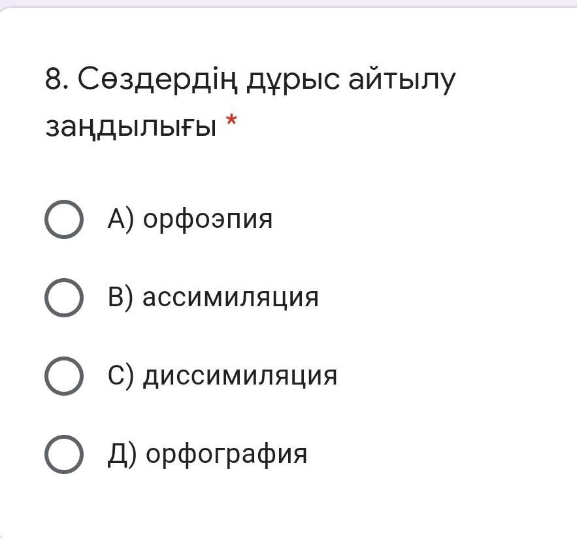
Task: Click the letter 'В)' before ассимиляция
Action: 121,298
